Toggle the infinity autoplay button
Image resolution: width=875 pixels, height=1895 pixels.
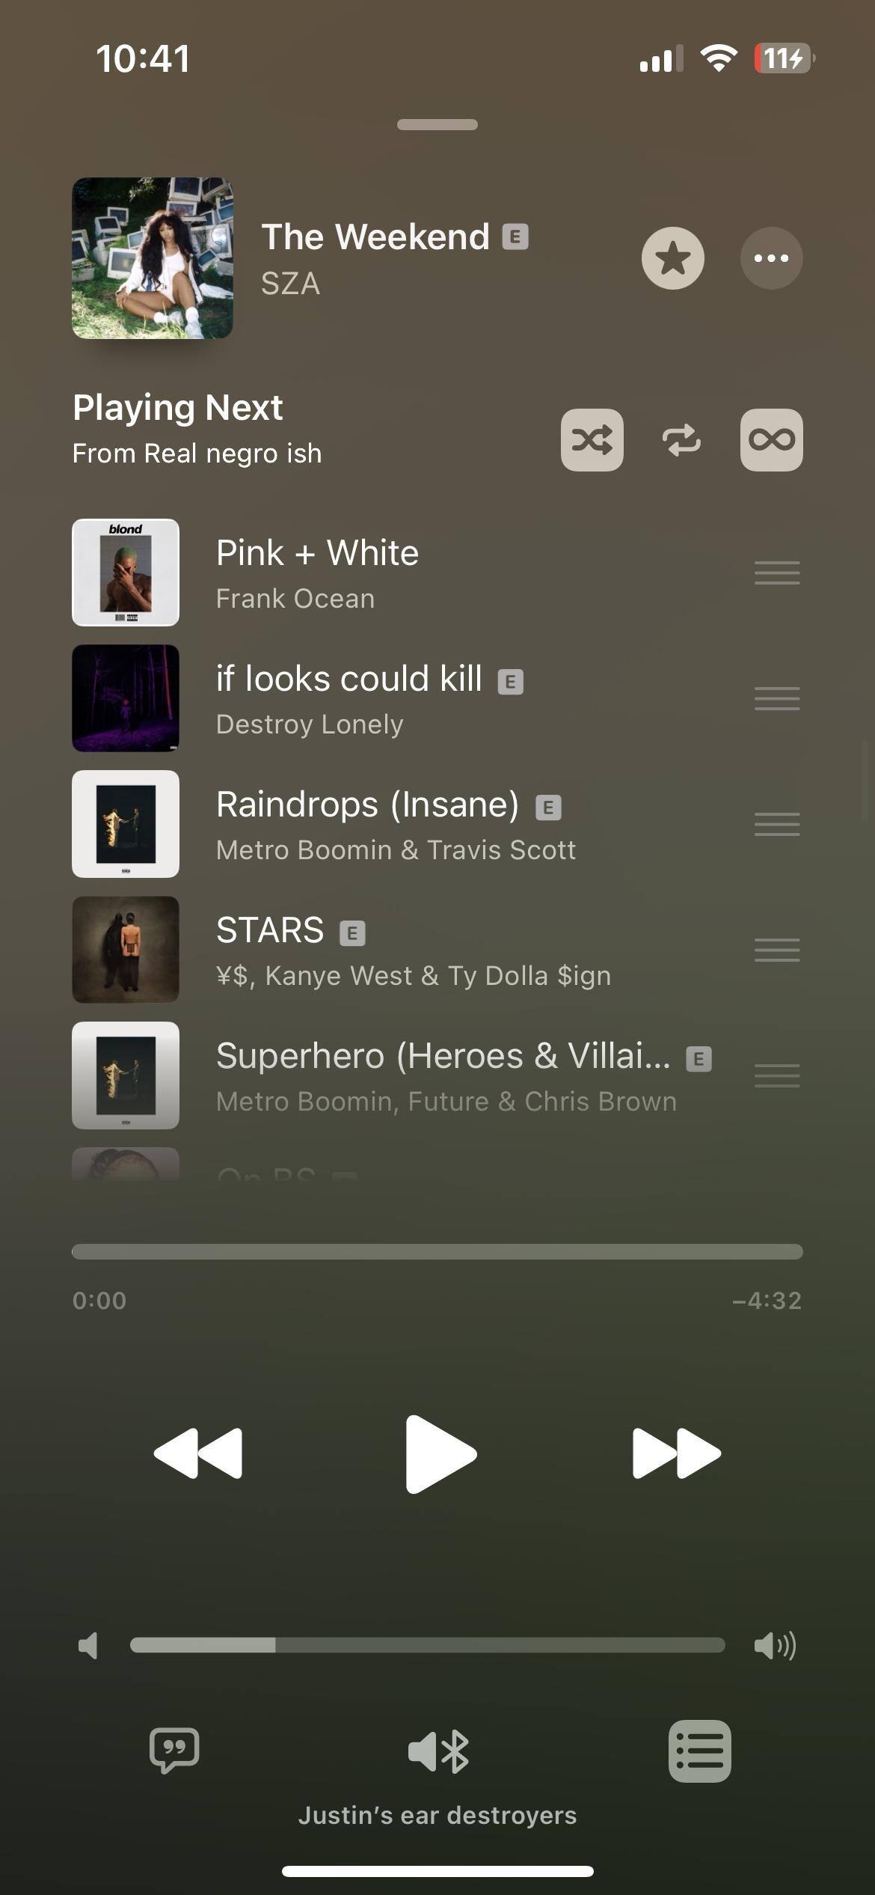pyautogui.click(x=771, y=440)
